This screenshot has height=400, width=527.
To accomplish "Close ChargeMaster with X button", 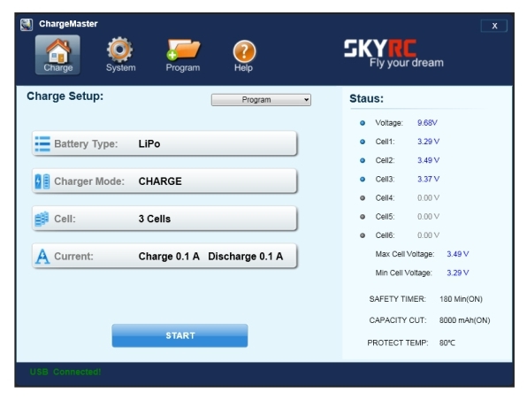I will [494, 26].
